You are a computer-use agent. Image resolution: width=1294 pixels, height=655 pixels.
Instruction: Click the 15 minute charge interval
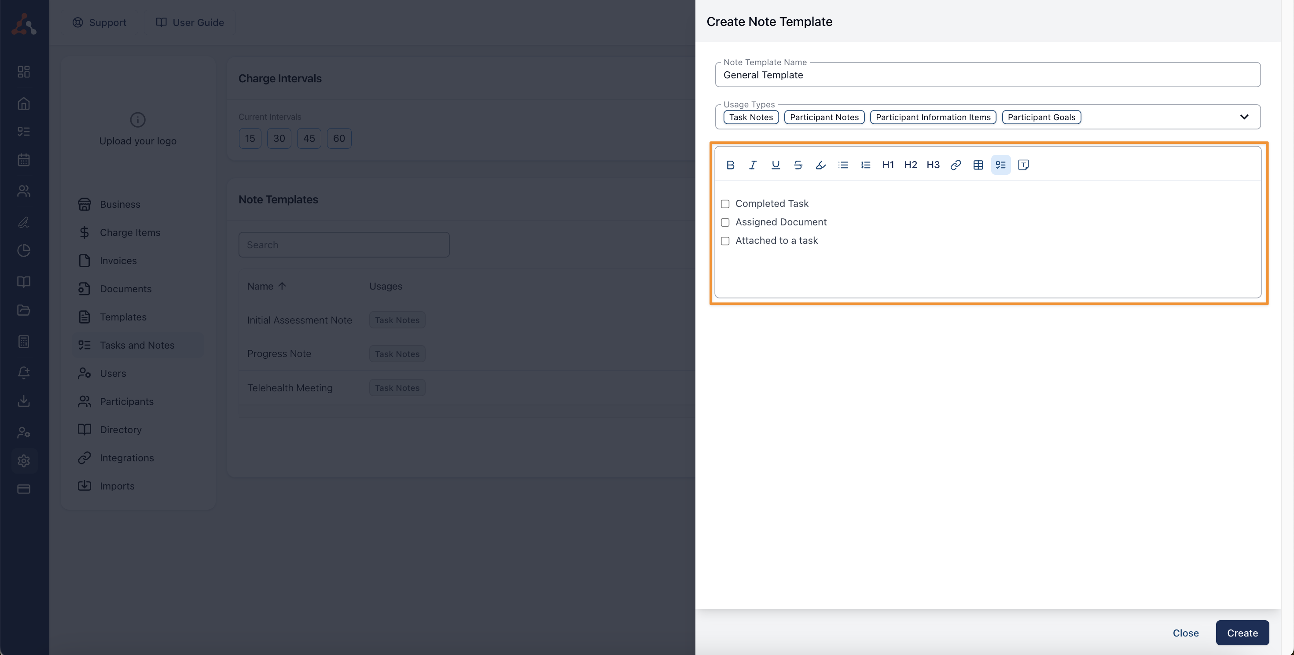[250, 138]
